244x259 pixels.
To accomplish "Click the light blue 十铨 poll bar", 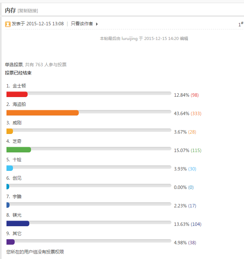I will [10, 168].
